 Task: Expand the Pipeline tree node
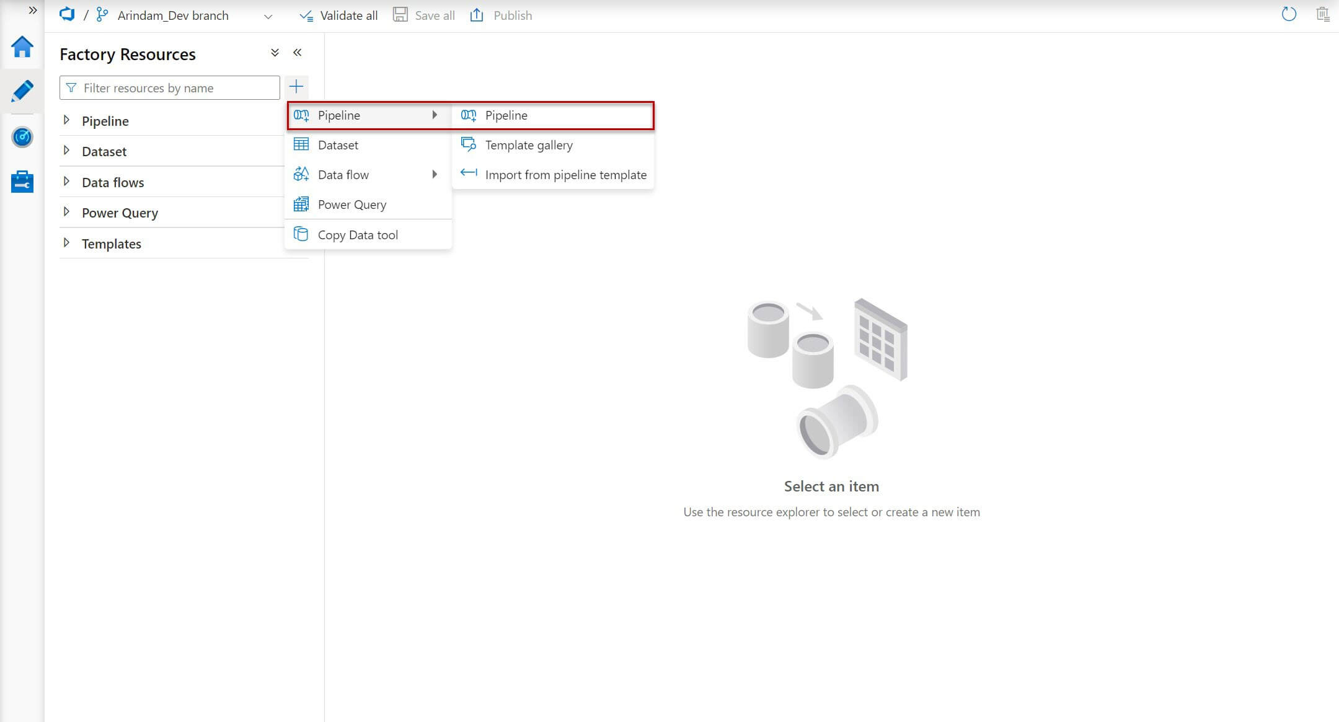click(66, 120)
